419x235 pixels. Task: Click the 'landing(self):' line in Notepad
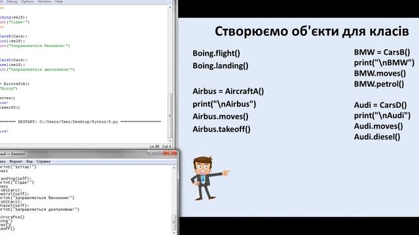pyautogui.click(x=16, y=178)
